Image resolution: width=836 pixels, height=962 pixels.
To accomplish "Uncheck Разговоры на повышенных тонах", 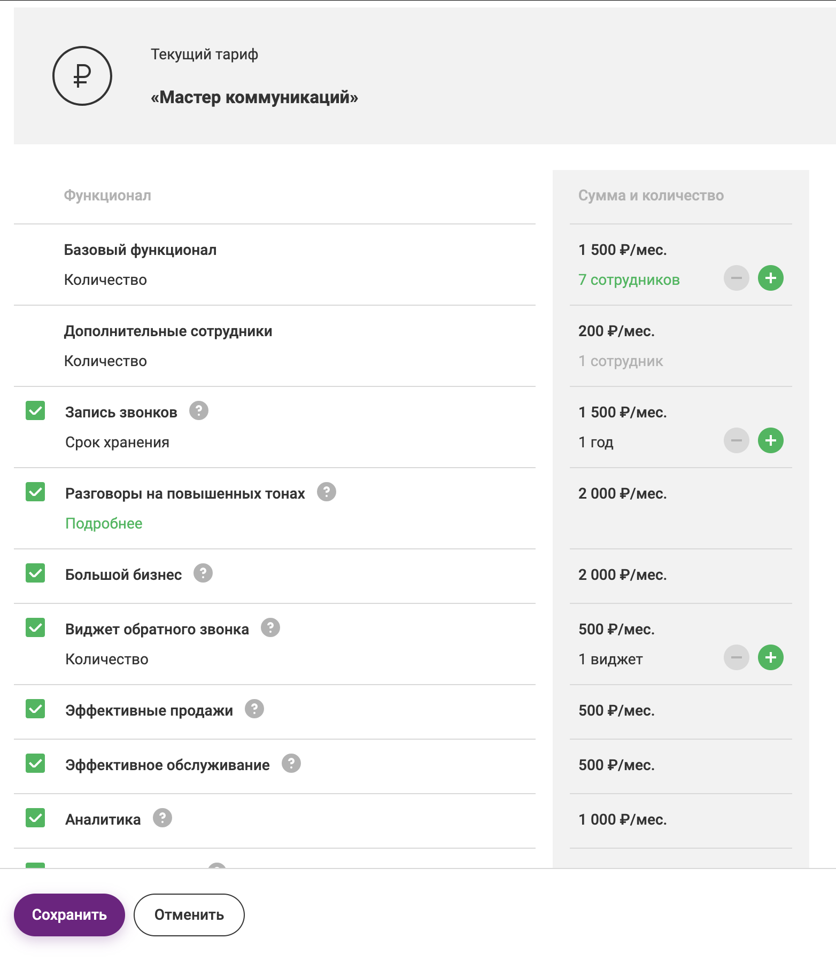I will (x=35, y=492).
